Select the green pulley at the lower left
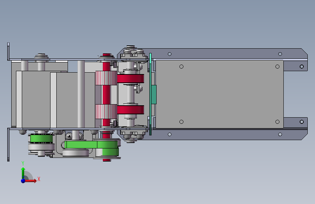Screen dimensions: 315x204 pyautogui.click(x=41, y=139)
